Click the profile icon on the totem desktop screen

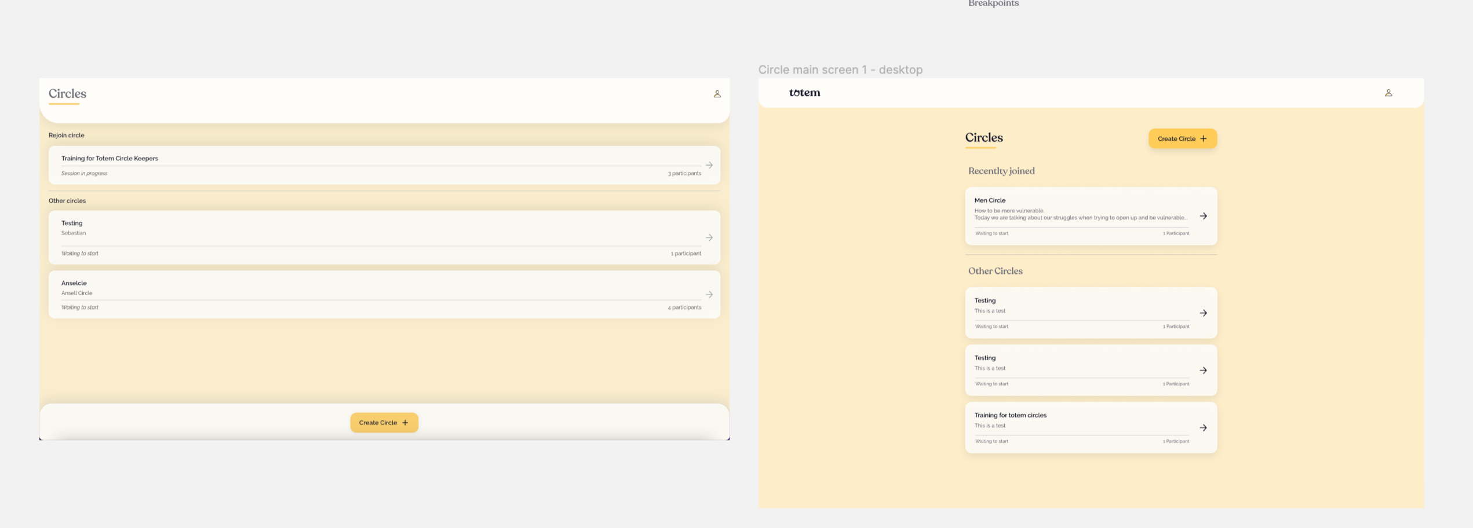point(1389,93)
